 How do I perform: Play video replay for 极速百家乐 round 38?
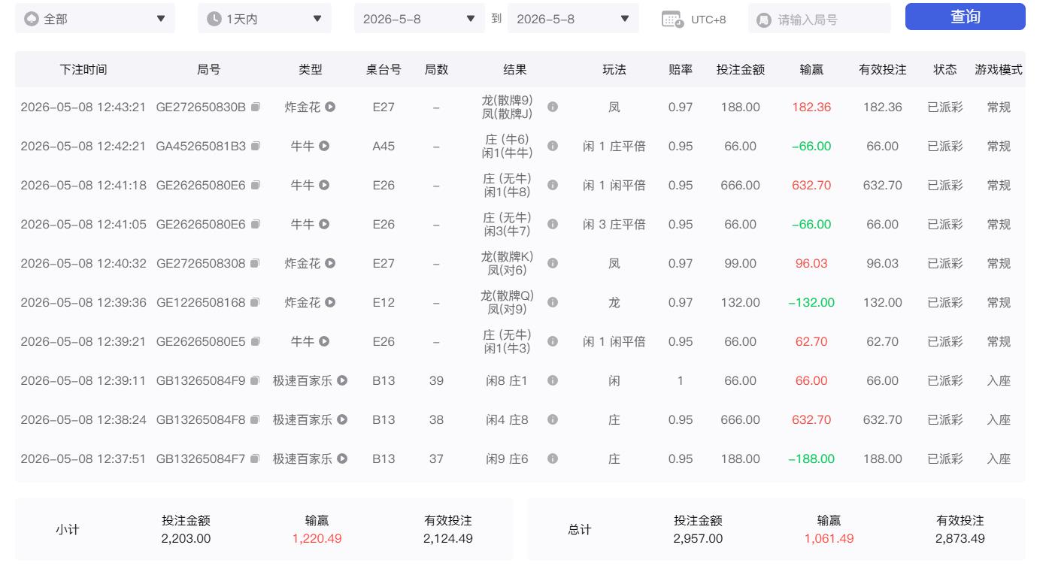[342, 420]
